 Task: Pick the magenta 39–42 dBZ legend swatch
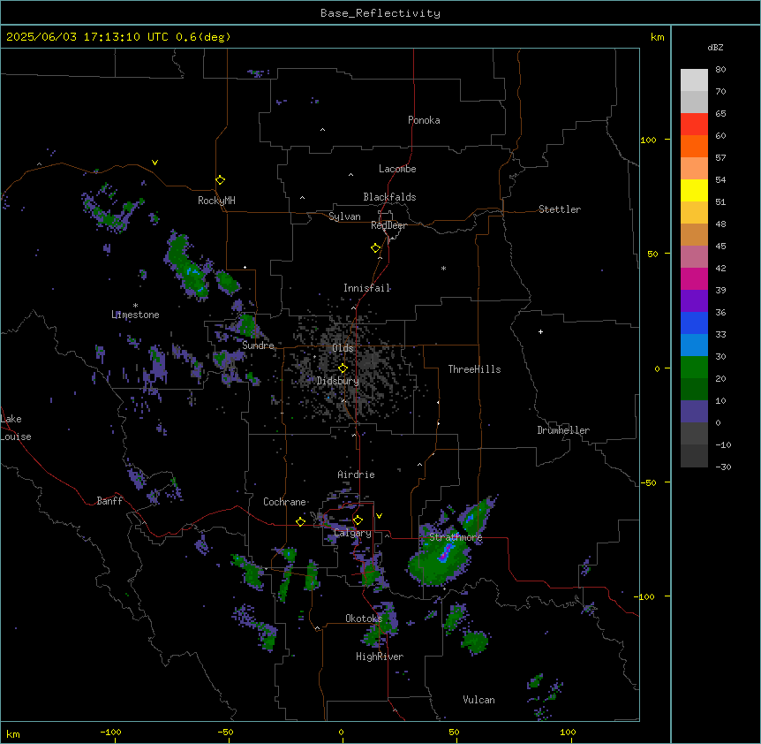(x=694, y=278)
